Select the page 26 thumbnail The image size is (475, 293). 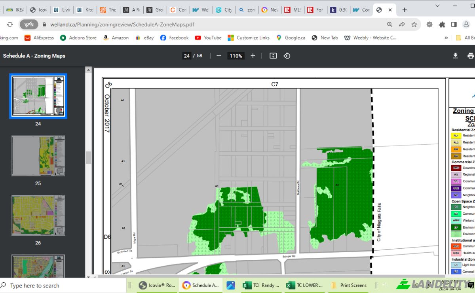38,215
